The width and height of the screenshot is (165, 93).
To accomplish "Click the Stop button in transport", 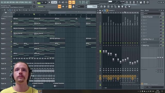I will click(x=46, y=2).
